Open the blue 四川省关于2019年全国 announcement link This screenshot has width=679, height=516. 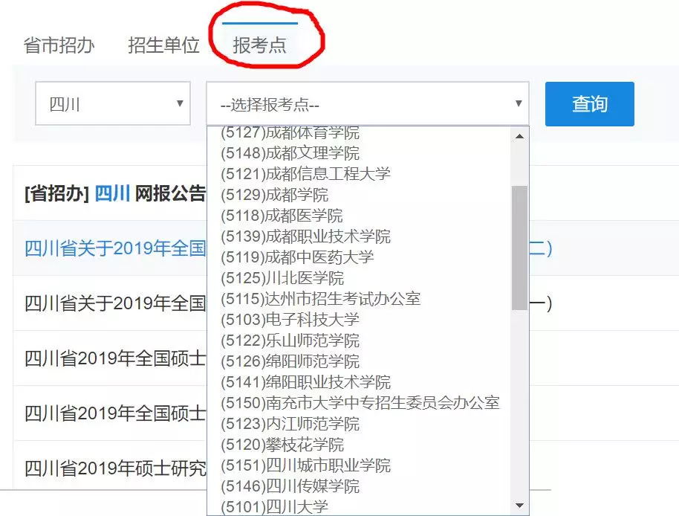(114, 248)
